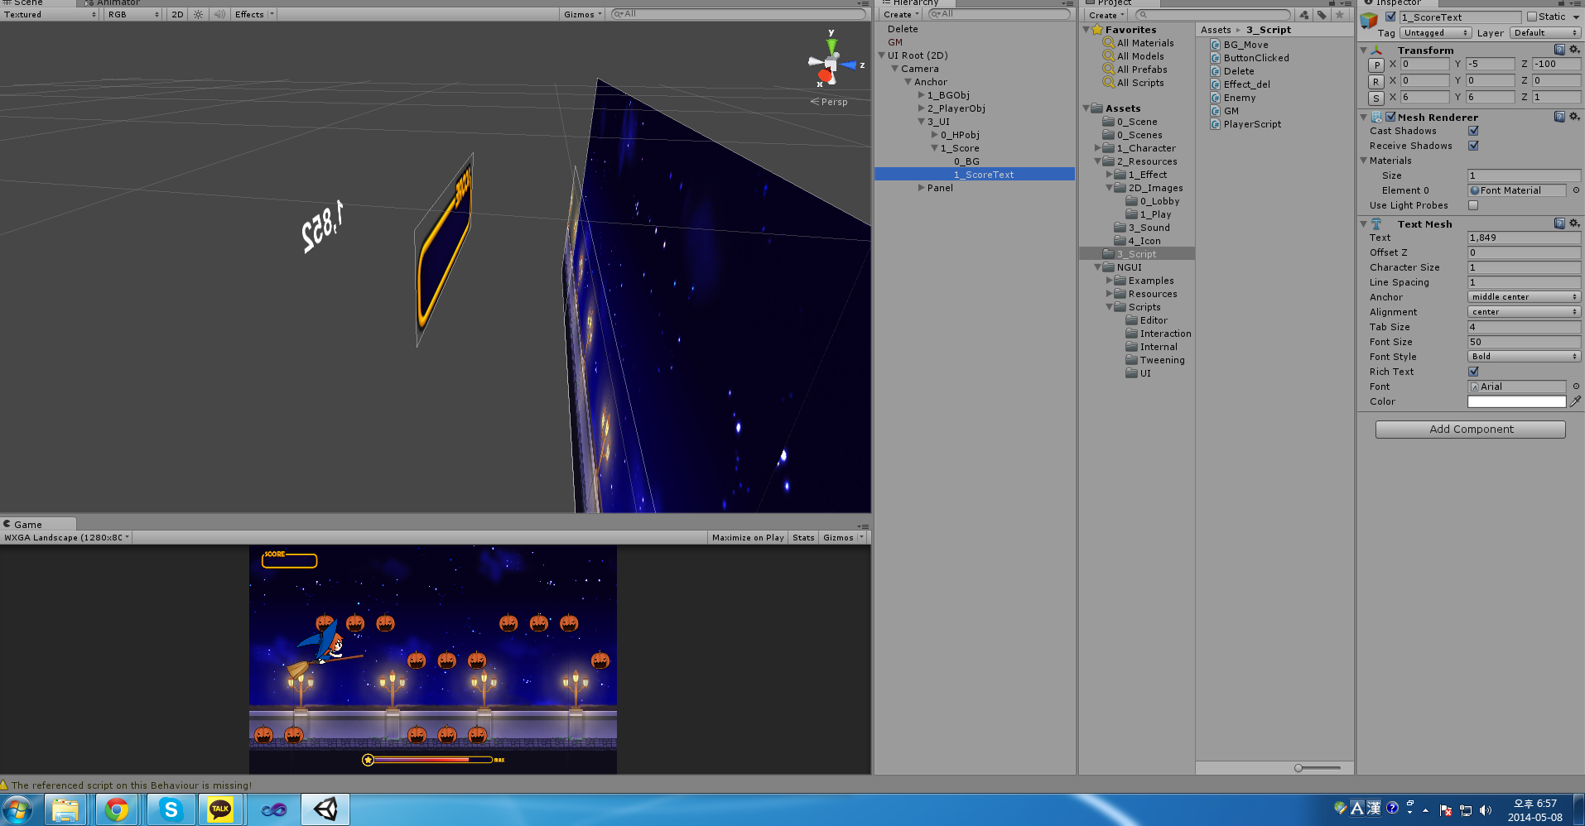Open Text Mesh gear settings menu
This screenshot has height=826, width=1585.
click(x=1574, y=223)
